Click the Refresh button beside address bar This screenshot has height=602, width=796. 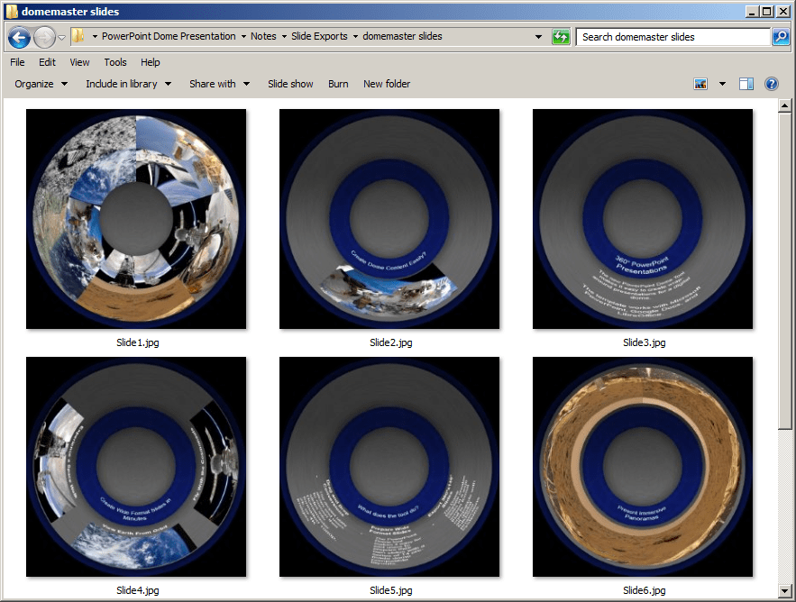[562, 37]
